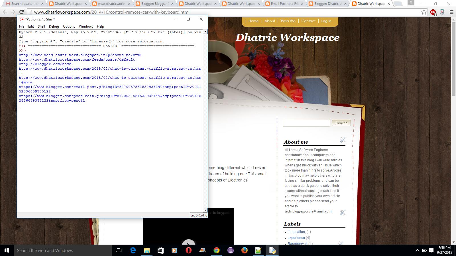The image size is (456, 256).
Task: Focus the blog sidebar search field
Action: [x=306, y=123]
